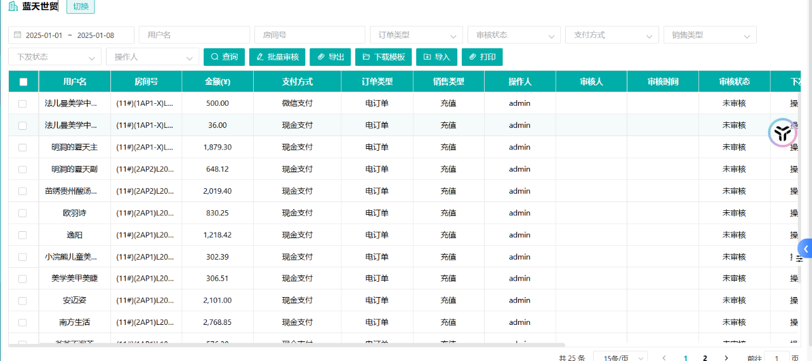Click the floating assistant logo at right edge

click(x=782, y=133)
